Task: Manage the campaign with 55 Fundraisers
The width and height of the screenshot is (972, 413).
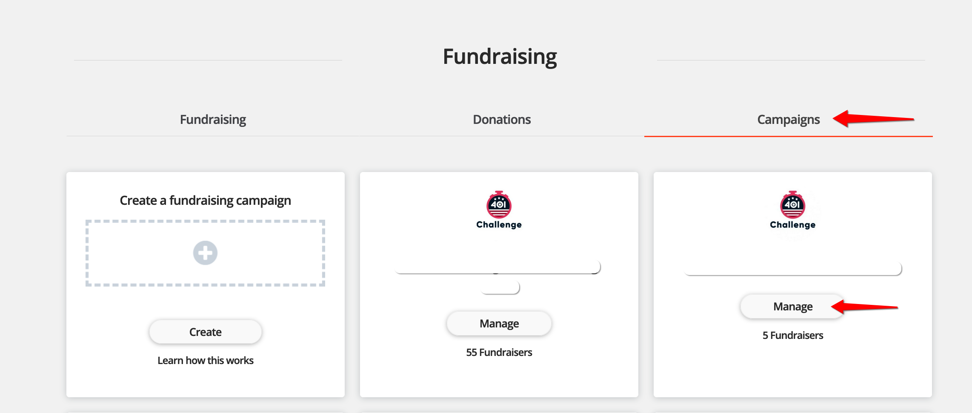Action: (499, 324)
